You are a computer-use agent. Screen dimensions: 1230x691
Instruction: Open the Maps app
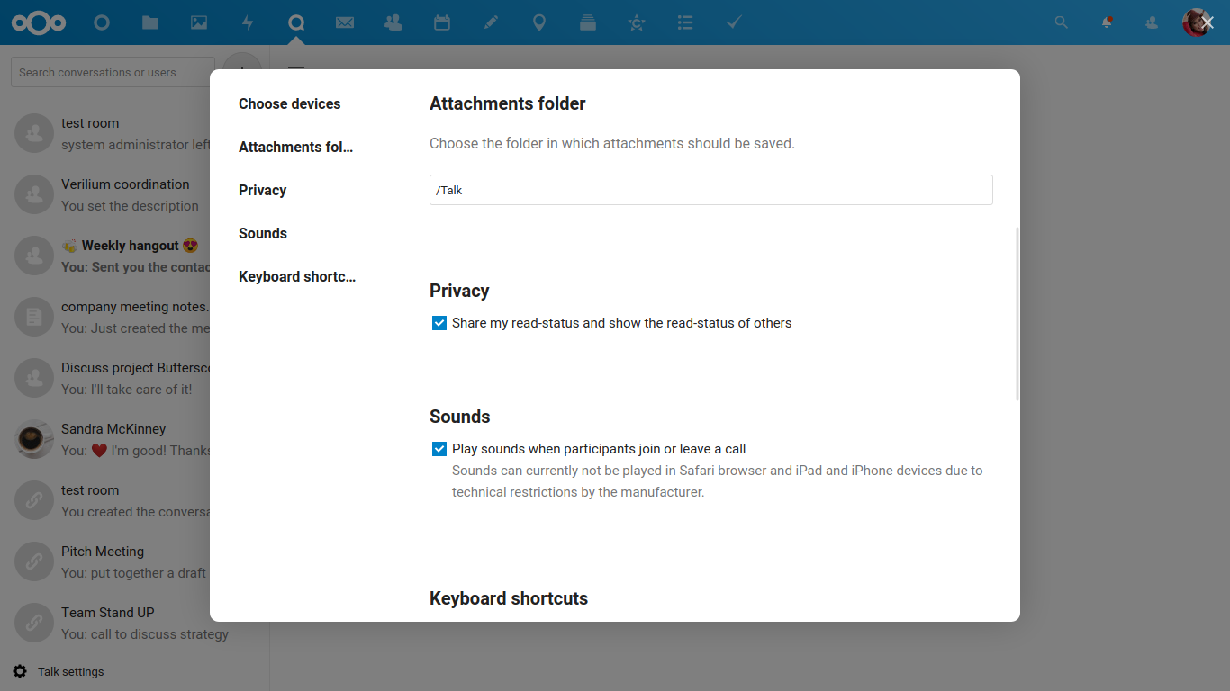point(539,22)
